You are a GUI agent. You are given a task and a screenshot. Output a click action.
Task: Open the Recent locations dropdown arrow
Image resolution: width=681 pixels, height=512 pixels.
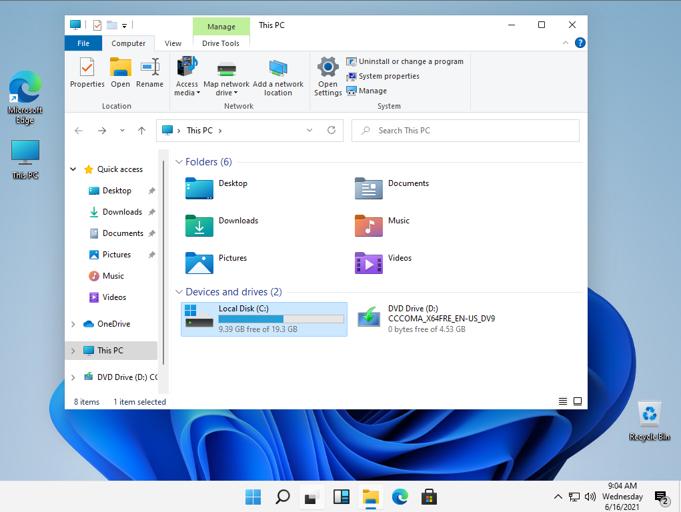tap(123, 131)
